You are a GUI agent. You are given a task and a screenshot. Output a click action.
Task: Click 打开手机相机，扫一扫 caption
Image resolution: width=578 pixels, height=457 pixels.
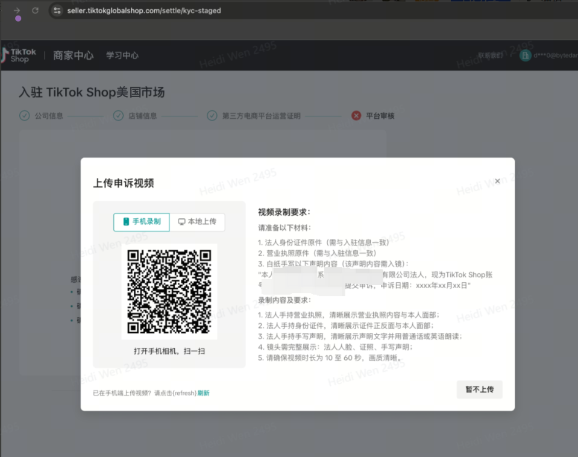tap(169, 351)
